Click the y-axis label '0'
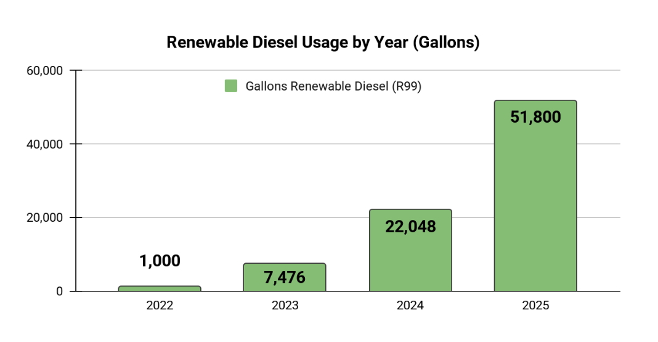This screenshot has width=658, height=342. tap(60, 291)
